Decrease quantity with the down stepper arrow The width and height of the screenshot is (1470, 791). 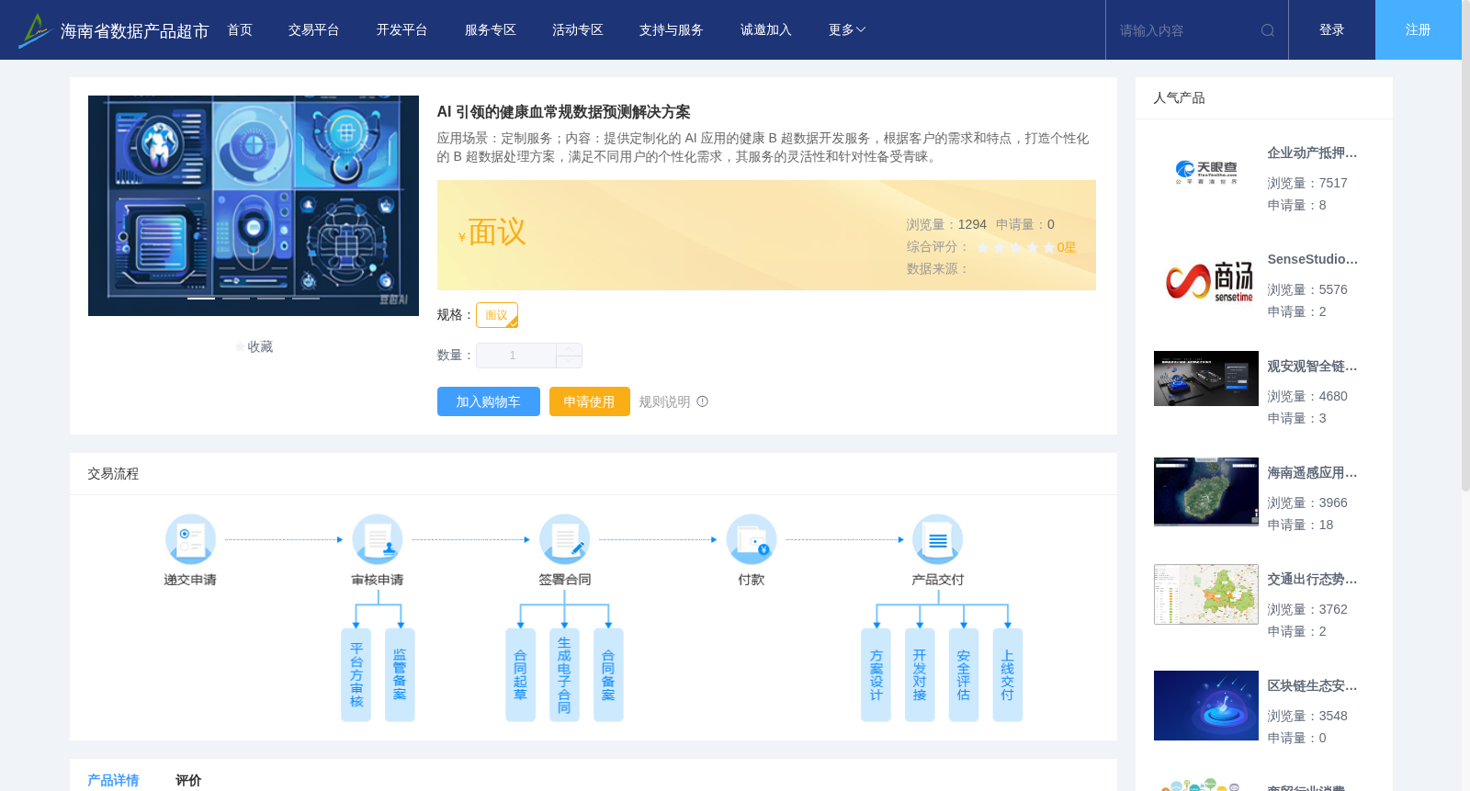[x=570, y=362]
